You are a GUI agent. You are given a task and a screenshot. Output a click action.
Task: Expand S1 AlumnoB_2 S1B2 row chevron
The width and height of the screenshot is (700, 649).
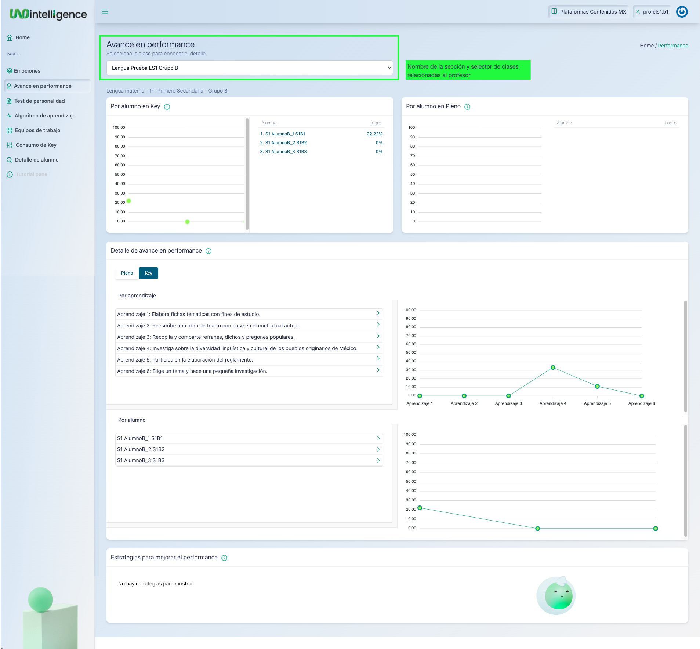[x=378, y=449]
